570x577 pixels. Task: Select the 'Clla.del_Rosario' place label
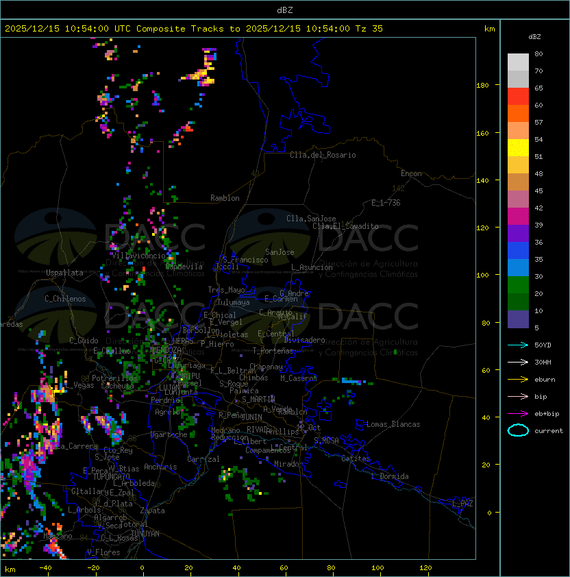click(323, 155)
